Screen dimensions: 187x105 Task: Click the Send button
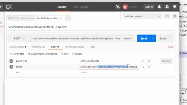point(143,38)
